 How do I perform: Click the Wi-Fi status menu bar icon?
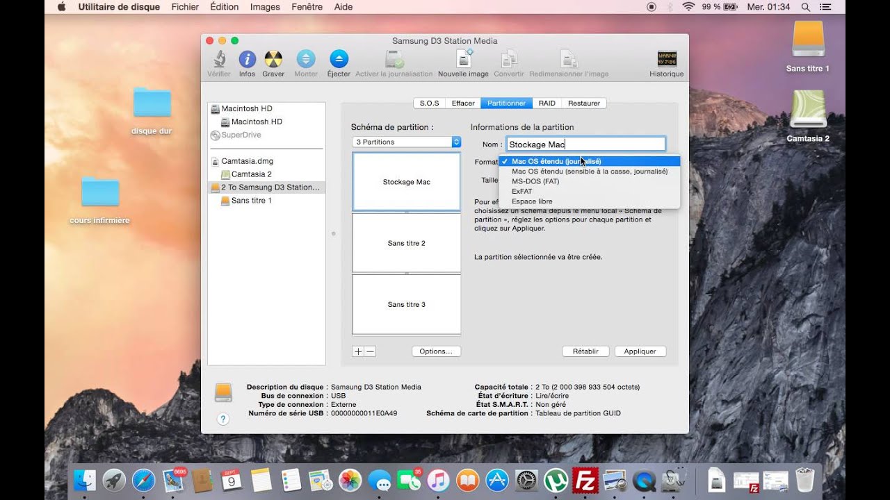pyautogui.click(x=688, y=7)
